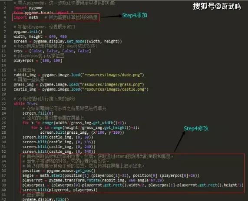
Task: Place cursor on 'import math' statement
Action: click(26, 17)
